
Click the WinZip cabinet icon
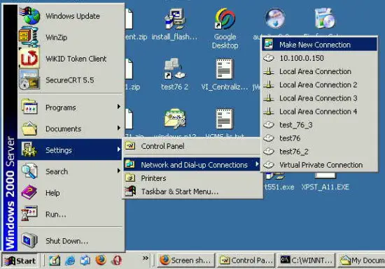[29, 37]
